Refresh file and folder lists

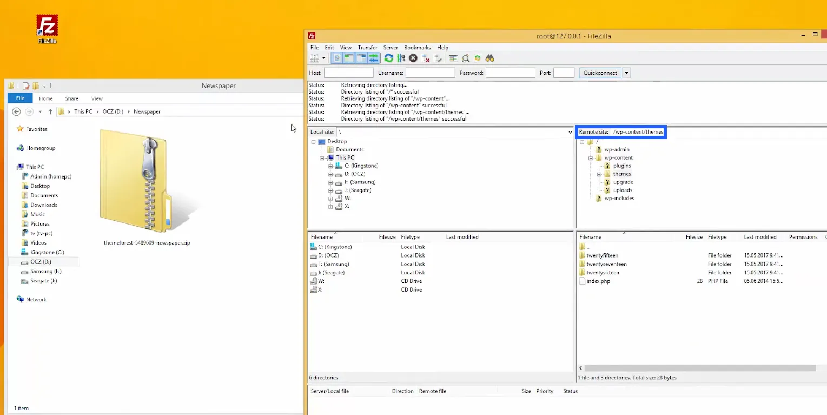coord(389,58)
